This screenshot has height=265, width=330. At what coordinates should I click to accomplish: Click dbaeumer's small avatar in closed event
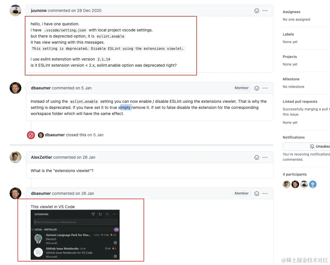tap(41, 135)
